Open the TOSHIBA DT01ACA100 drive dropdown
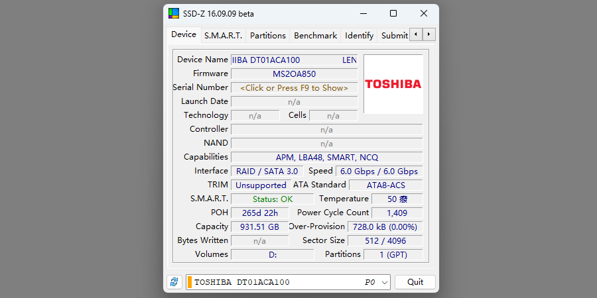 pos(385,282)
